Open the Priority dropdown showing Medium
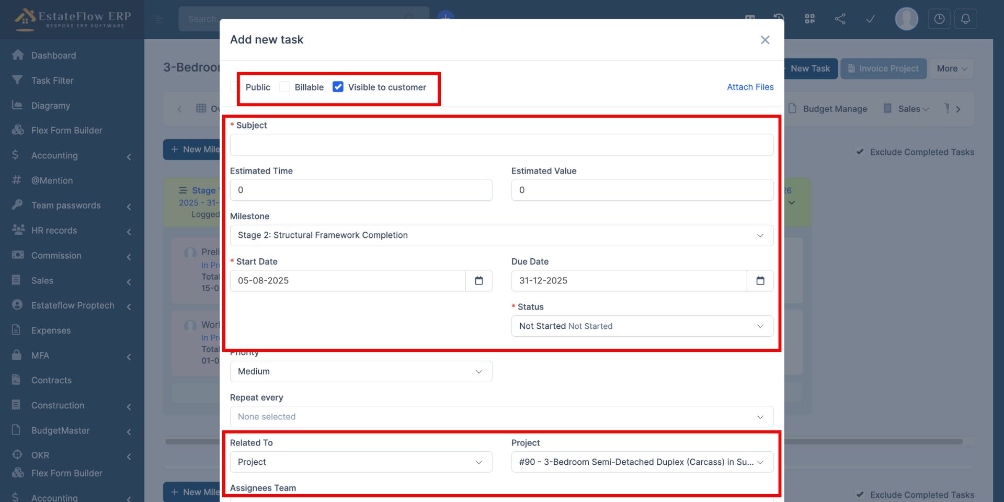The height and width of the screenshot is (502, 1004). pyautogui.click(x=361, y=371)
